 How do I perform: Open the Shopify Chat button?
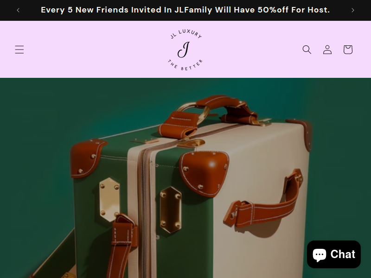coord(333,254)
